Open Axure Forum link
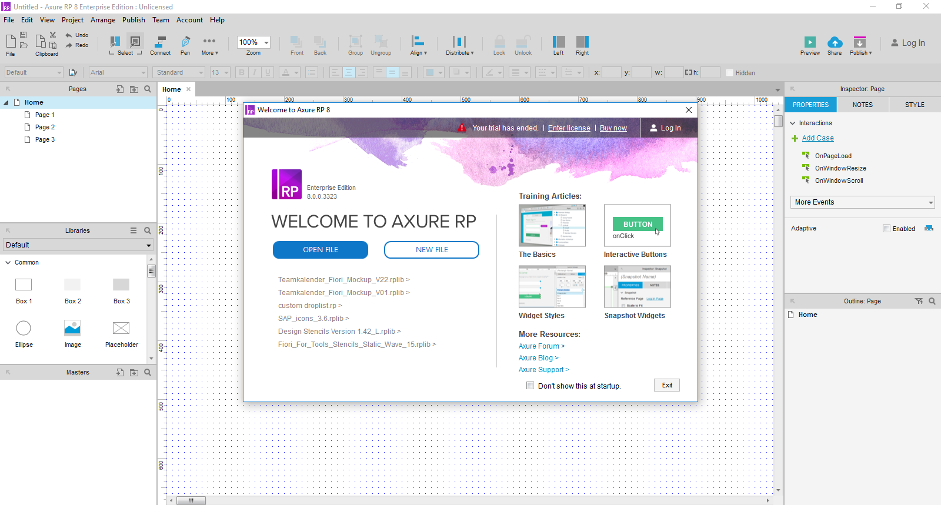 click(542, 346)
